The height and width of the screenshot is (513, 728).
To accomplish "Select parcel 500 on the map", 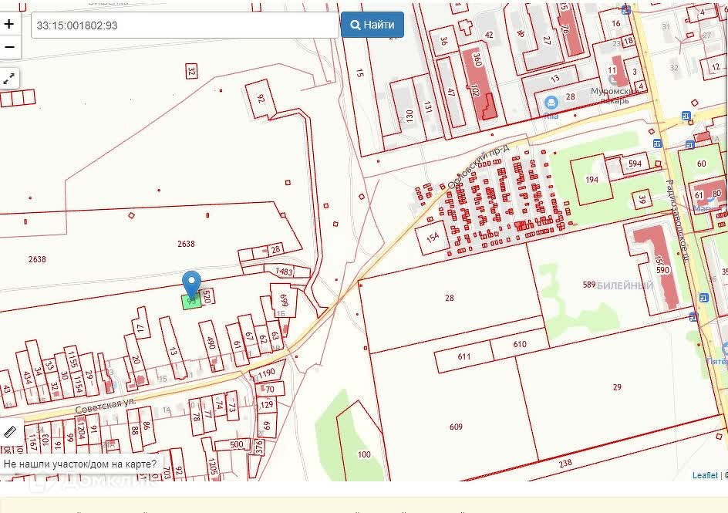I will coord(236,444).
